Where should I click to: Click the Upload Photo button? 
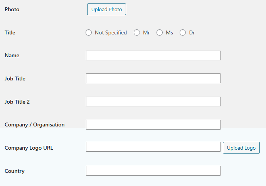point(106,9)
